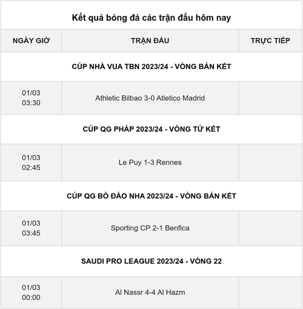Select the 'NGÀY GIỜ' column header
303x309 pixels.
coord(31,41)
